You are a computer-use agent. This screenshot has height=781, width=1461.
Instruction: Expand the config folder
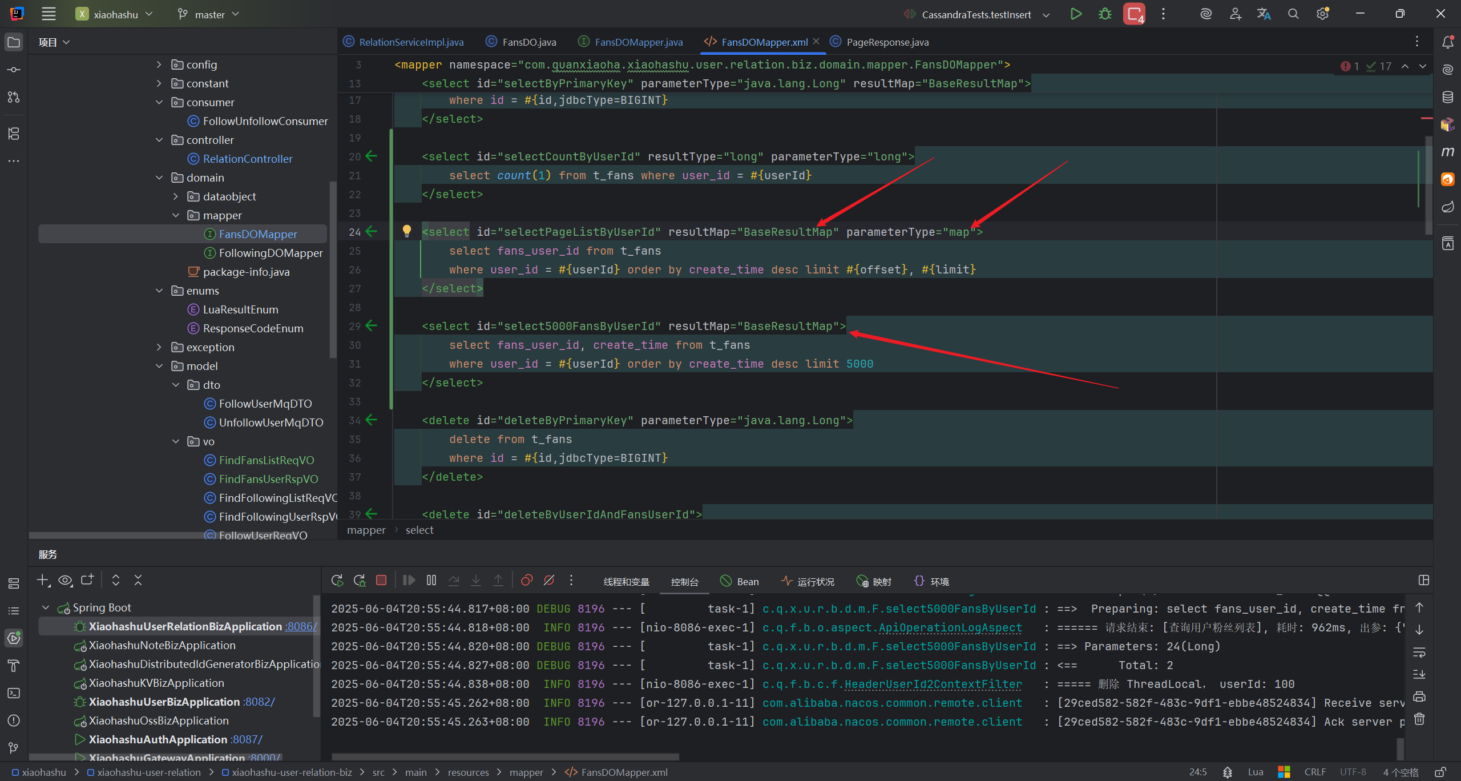[x=159, y=65]
